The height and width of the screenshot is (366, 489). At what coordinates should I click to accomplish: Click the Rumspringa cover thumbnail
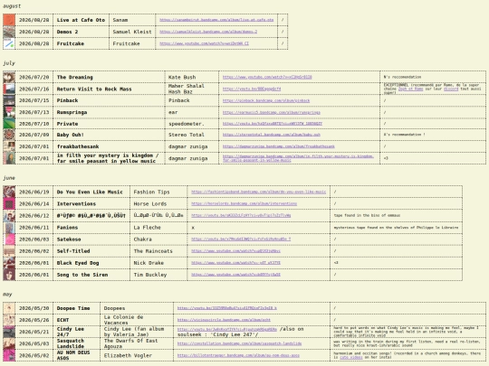(9, 112)
